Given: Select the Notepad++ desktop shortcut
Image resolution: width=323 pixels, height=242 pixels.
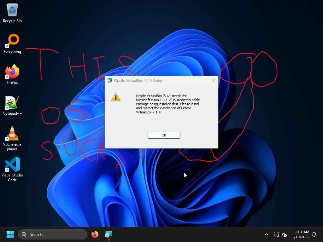Looking at the screenshot, I should tap(12, 105).
